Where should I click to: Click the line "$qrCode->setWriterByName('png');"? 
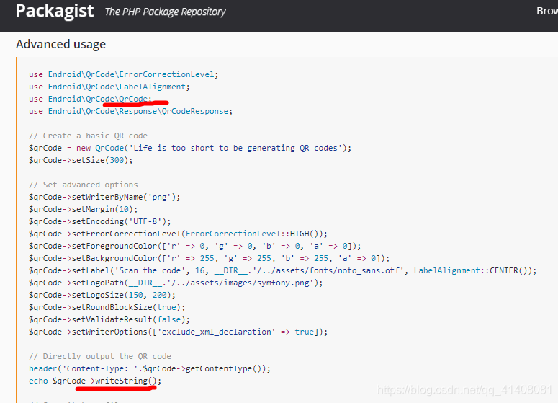tap(104, 197)
